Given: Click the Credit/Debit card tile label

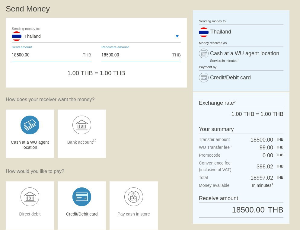Looking at the screenshot, I should [x=82, y=214].
